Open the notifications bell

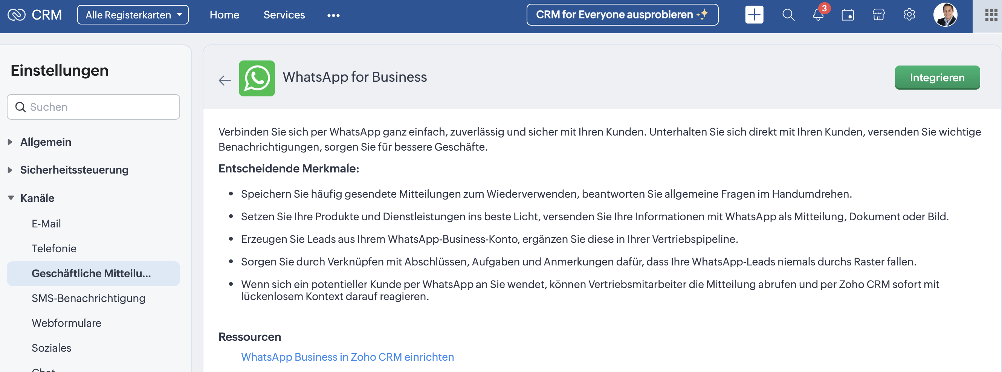click(x=818, y=15)
